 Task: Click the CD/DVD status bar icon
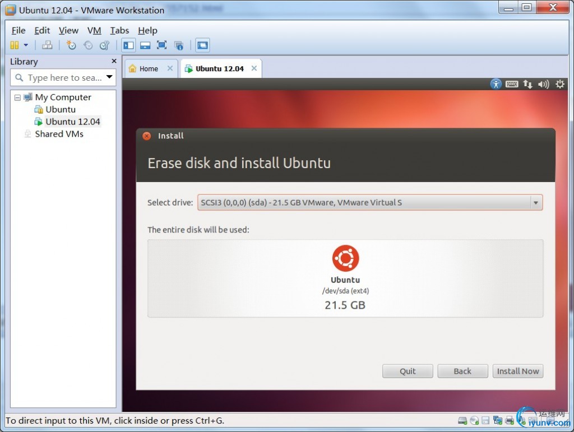(474, 421)
